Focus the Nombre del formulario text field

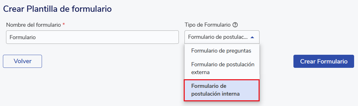pos(92,37)
